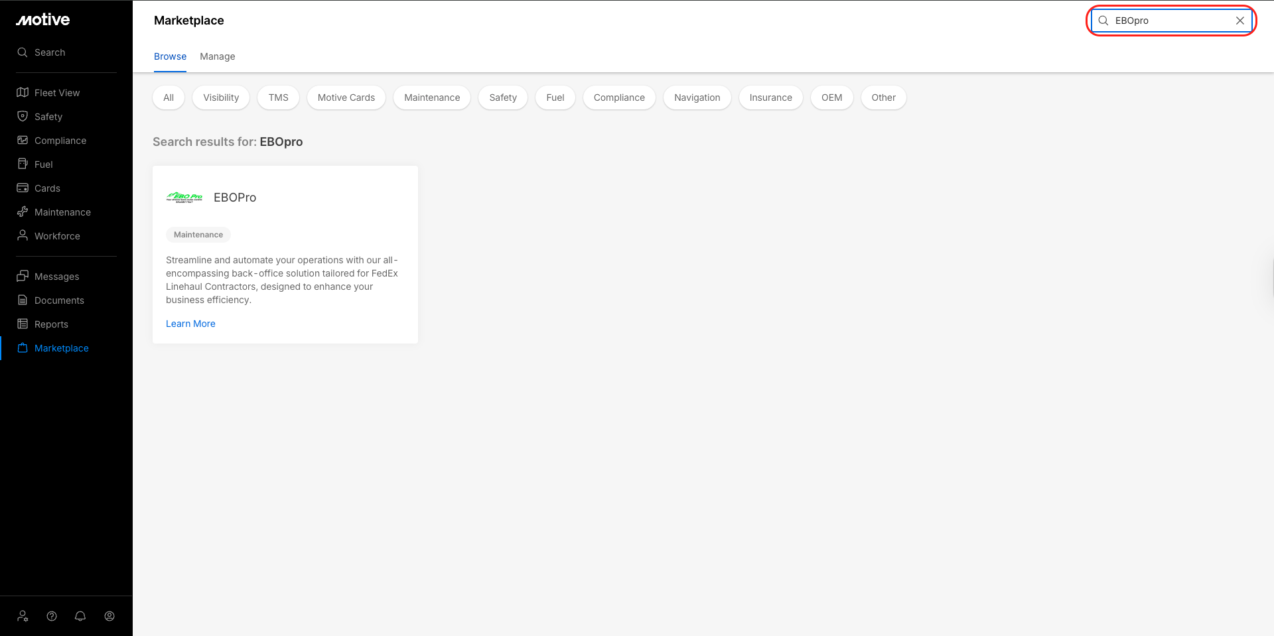The height and width of the screenshot is (636, 1274).
Task: Open the help question mark icon
Action: point(52,616)
